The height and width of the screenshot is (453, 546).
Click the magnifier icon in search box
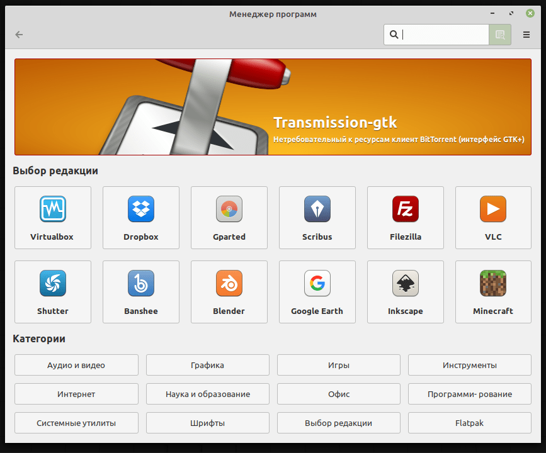(x=394, y=35)
